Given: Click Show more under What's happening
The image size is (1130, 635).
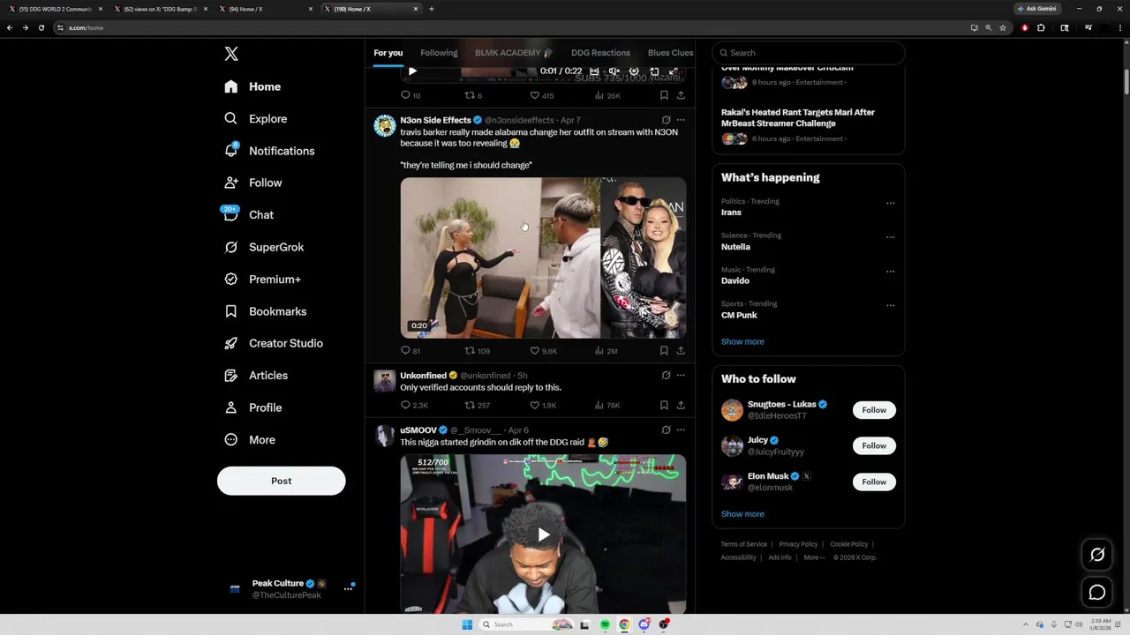Looking at the screenshot, I should tap(742, 341).
